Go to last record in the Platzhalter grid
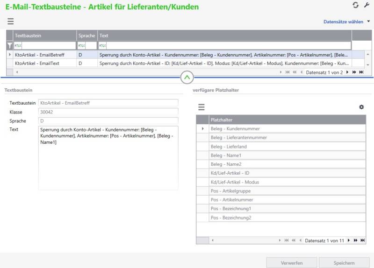 pos(362,240)
